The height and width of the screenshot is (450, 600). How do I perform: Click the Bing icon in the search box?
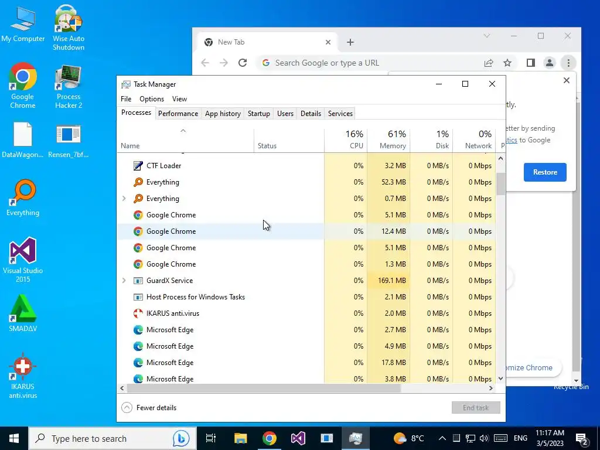(180, 438)
